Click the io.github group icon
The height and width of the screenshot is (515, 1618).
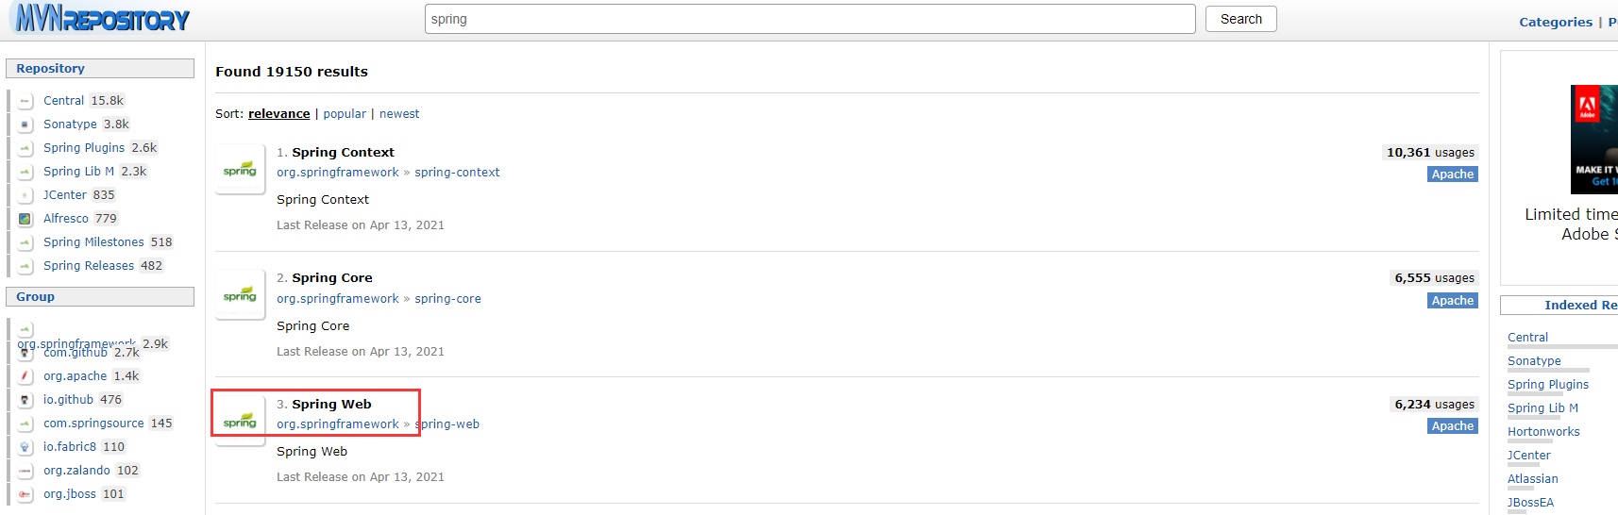(25, 400)
